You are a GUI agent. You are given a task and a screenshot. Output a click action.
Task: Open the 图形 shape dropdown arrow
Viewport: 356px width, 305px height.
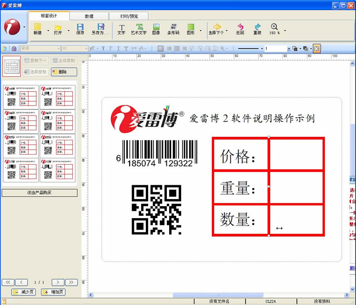pos(201,31)
